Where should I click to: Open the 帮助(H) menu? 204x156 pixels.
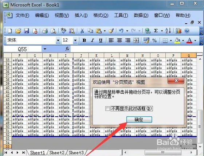coord(183,15)
